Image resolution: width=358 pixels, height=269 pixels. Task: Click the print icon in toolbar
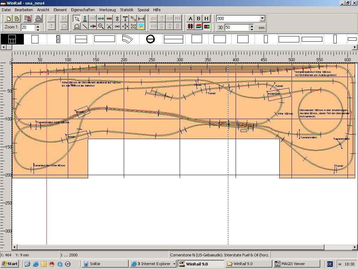(38, 19)
